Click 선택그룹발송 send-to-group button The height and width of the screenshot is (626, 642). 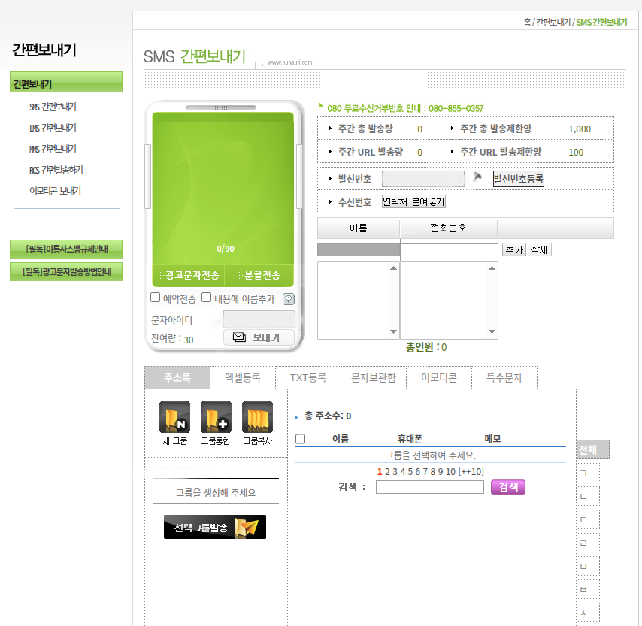point(215,527)
